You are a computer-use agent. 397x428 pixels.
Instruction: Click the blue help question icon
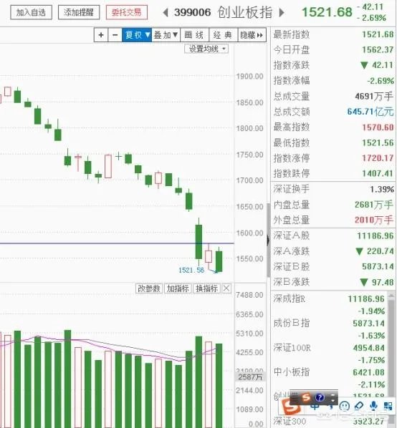320,397
